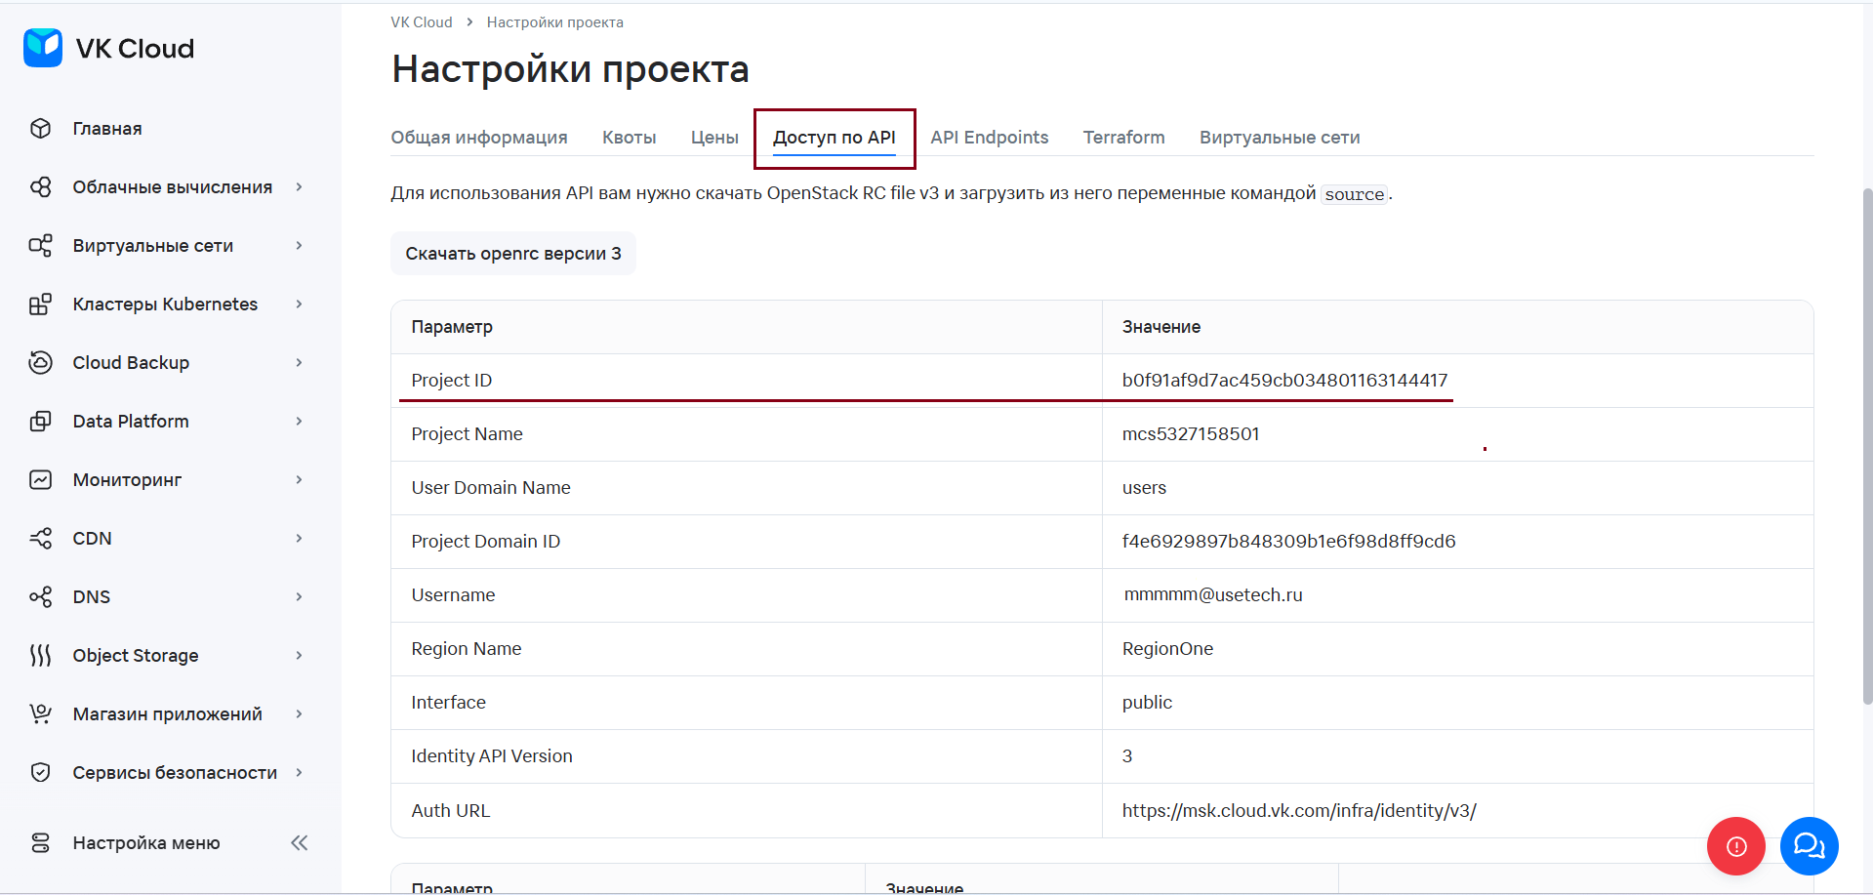Click the Настройка меню icon
Viewport: 1873px width, 895px height.
tap(40, 843)
